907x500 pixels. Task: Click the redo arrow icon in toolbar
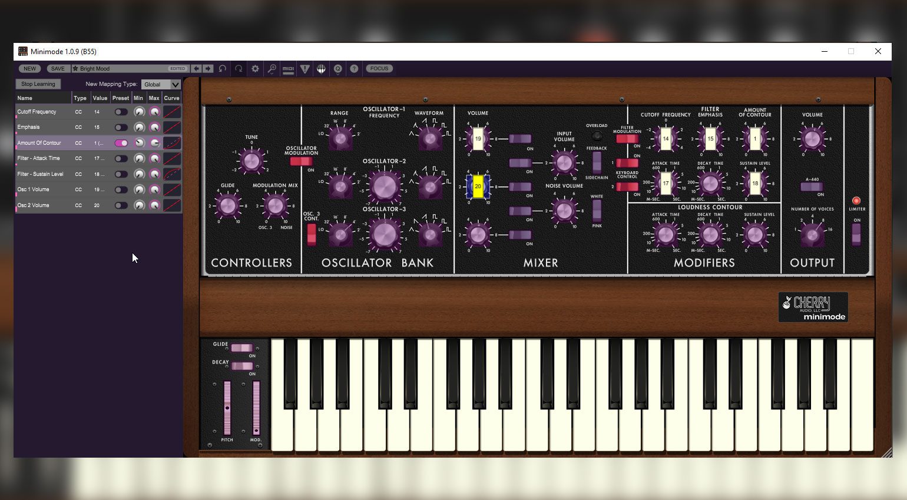[239, 69]
